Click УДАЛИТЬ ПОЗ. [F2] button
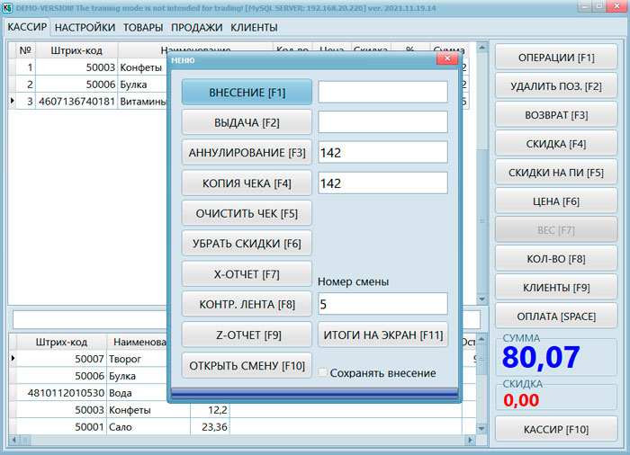The width and height of the screenshot is (630, 455). pyautogui.click(x=556, y=86)
